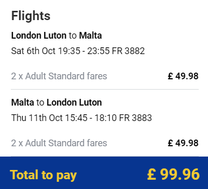This screenshot has width=208, height=189.
Task: Click return flight number FR 3883
Action: click(x=135, y=118)
